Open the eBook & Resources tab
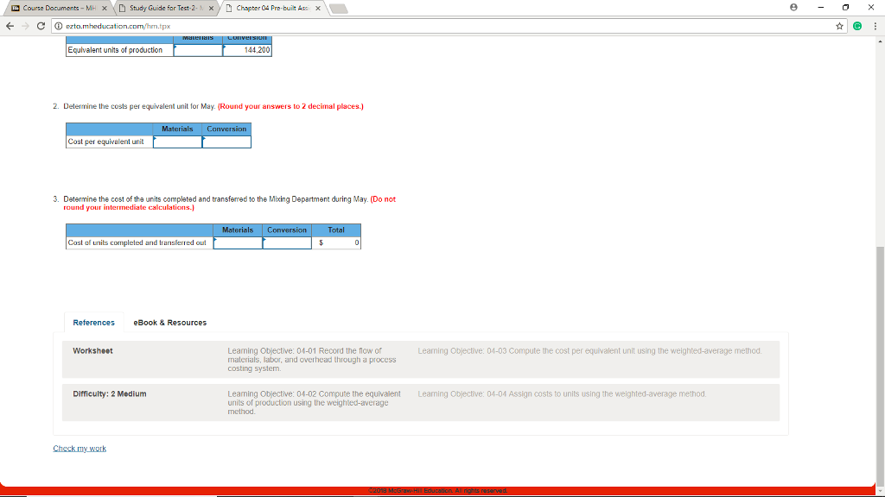This screenshot has height=497, width=885. point(169,322)
